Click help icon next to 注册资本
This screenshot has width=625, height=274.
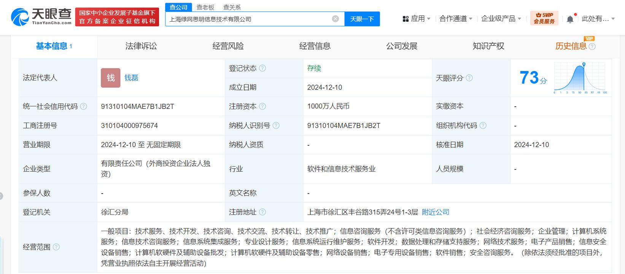[x=262, y=107]
